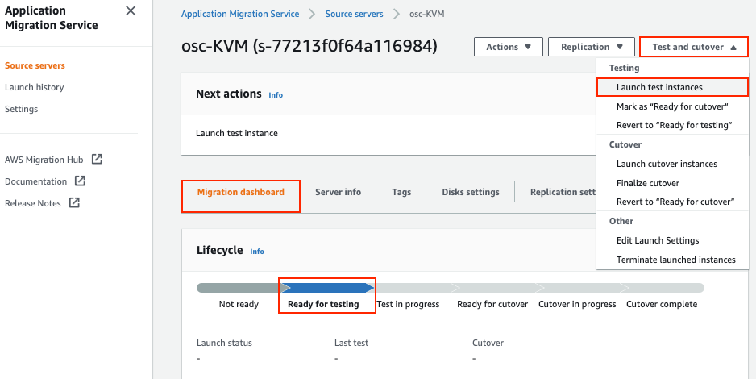Expand the Actions dropdown
756x379 pixels.
tap(509, 47)
